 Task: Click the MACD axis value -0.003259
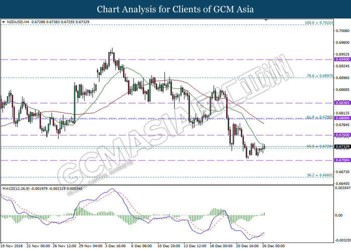pos(342,240)
